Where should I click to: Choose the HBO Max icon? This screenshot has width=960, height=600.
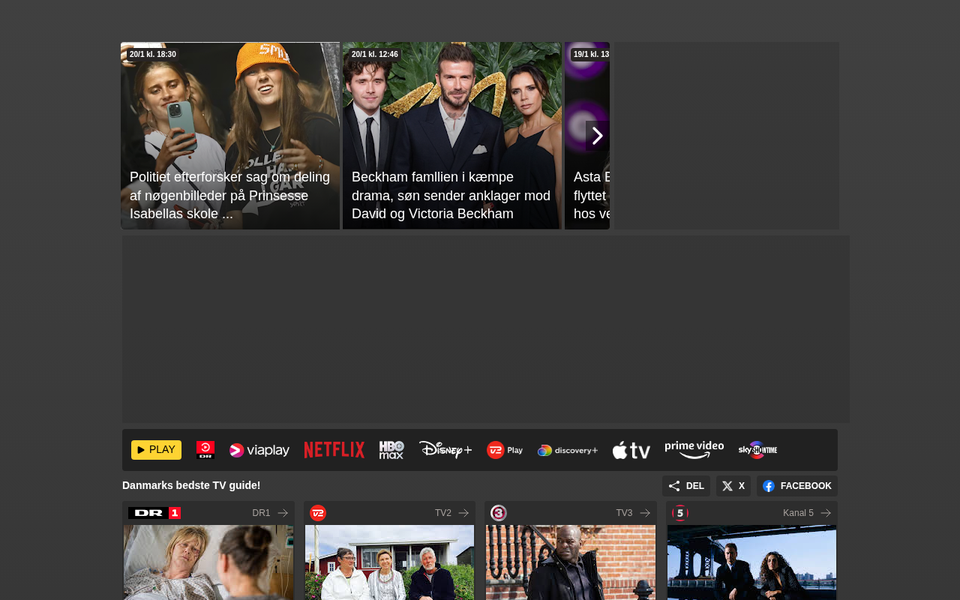(x=391, y=450)
